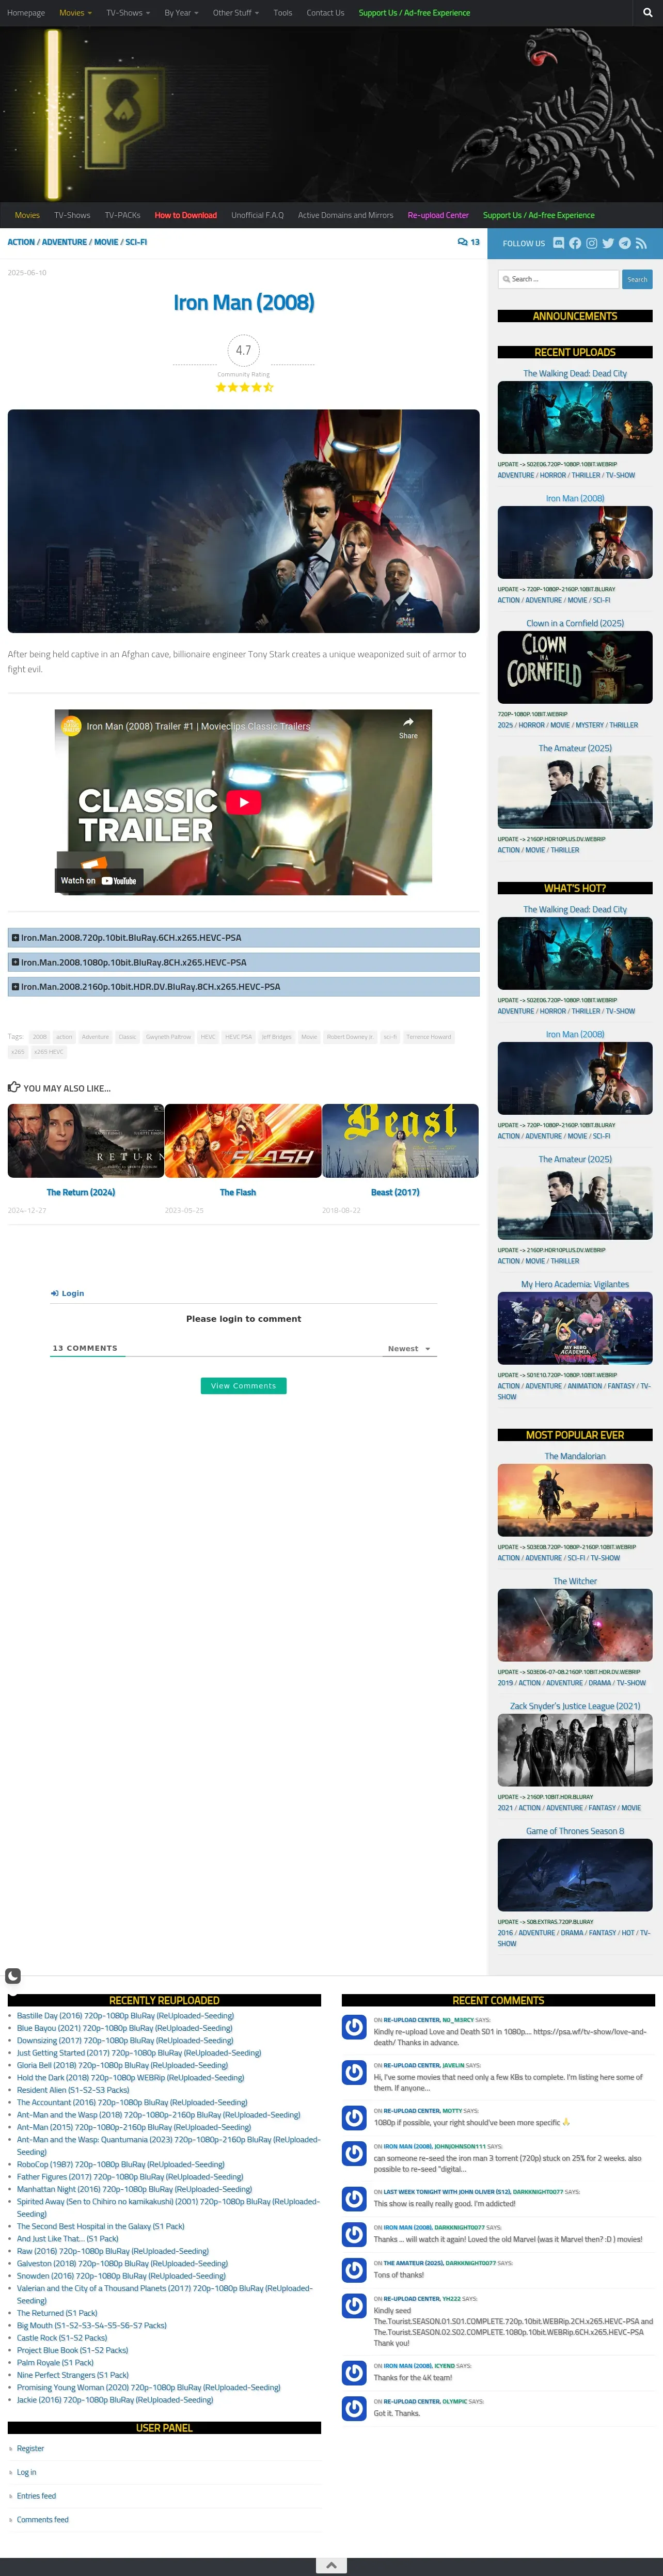Open The Flash related post thumbnail
This screenshot has height=2576, width=663.
pyautogui.click(x=243, y=1141)
